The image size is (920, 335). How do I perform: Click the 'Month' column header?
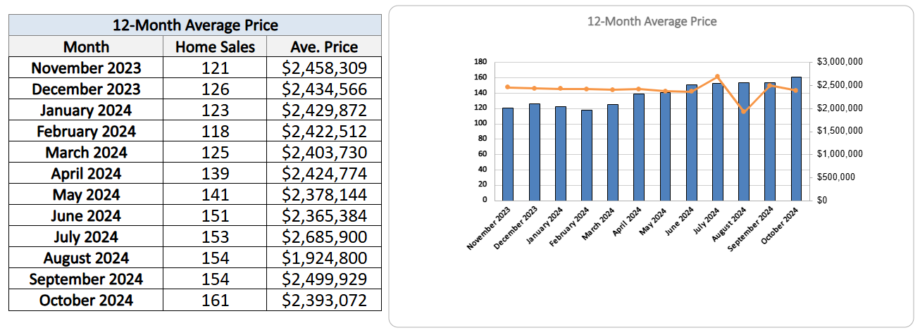click(x=86, y=46)
